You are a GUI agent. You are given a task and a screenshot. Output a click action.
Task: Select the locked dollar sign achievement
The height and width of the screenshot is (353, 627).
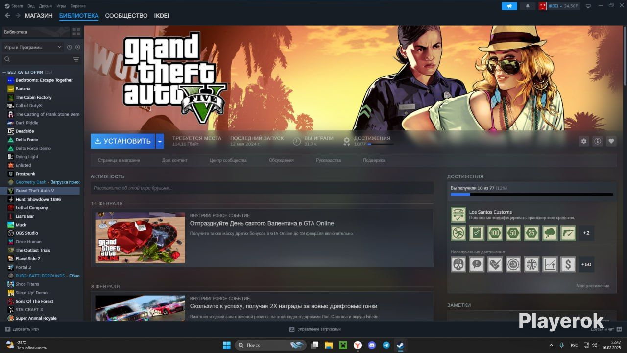[568, 264]
